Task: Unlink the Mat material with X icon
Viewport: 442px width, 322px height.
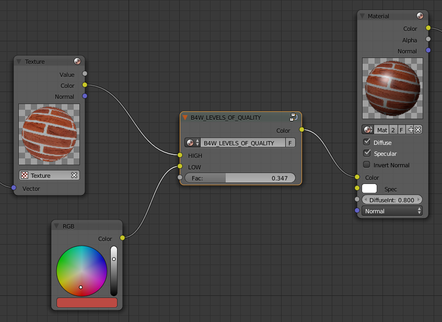Action: point(418,130)
